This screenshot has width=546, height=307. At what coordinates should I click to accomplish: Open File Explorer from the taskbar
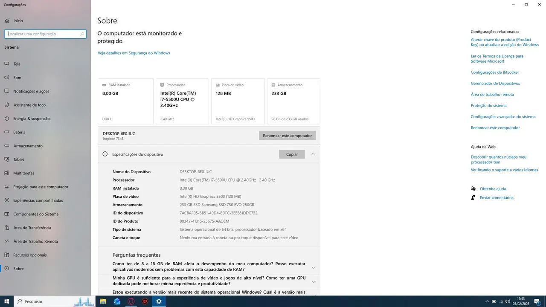pyautogui.click(x=103, y=301)
